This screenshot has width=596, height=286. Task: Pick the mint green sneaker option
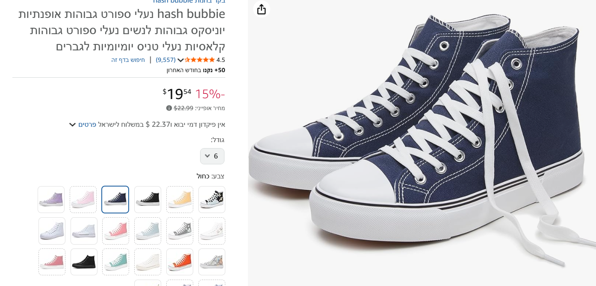point(115,262)
